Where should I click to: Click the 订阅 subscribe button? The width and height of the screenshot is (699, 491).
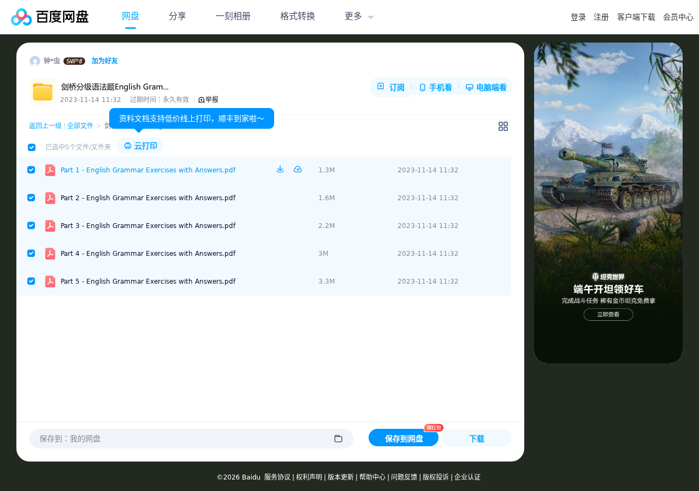click(x=391, y=87)
